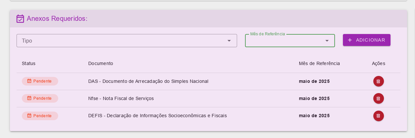Click the Adicionar button

click(x=366, y=40)
